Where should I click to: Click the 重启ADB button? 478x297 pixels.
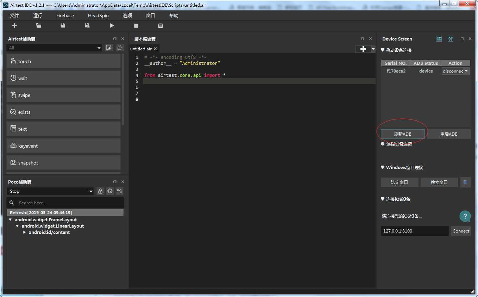pyautogui.click(x=449, y=134)
